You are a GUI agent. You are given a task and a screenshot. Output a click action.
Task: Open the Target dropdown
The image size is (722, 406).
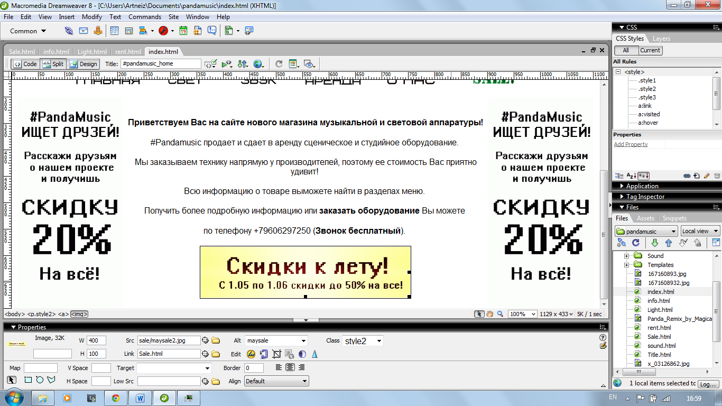click(207, 368)
